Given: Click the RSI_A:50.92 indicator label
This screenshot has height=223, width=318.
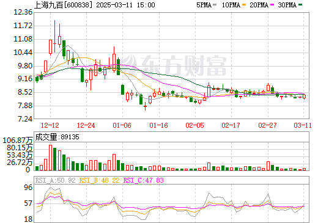Looking at the screenshot, I should tap(55, 180).
